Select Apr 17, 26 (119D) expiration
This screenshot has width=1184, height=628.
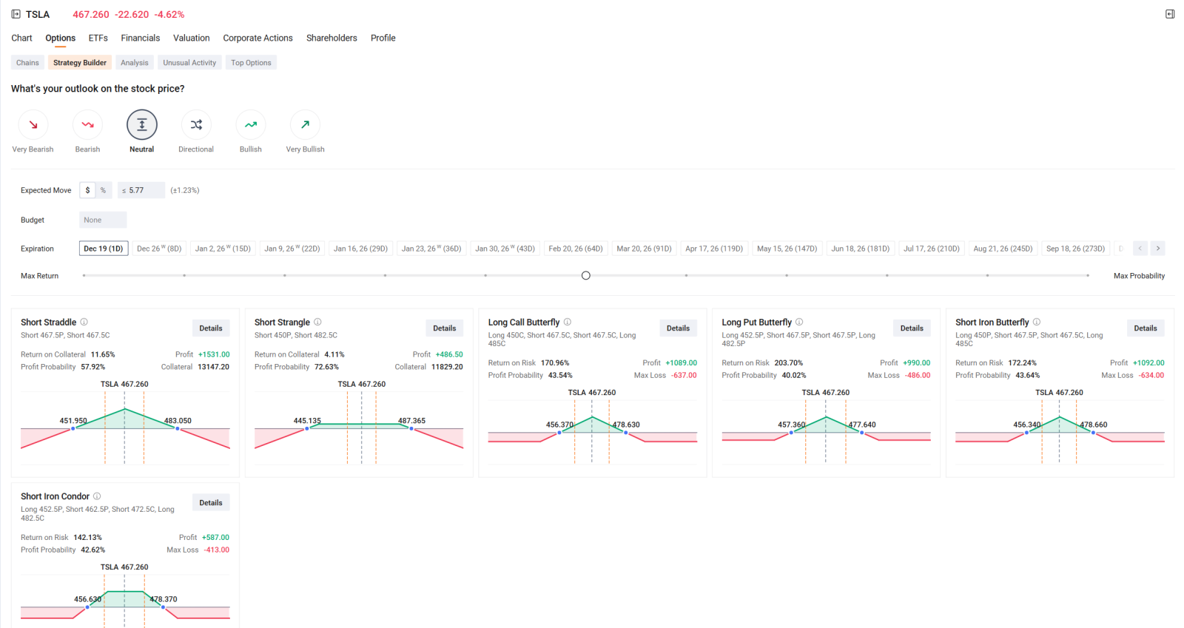[x=714, y=249]
